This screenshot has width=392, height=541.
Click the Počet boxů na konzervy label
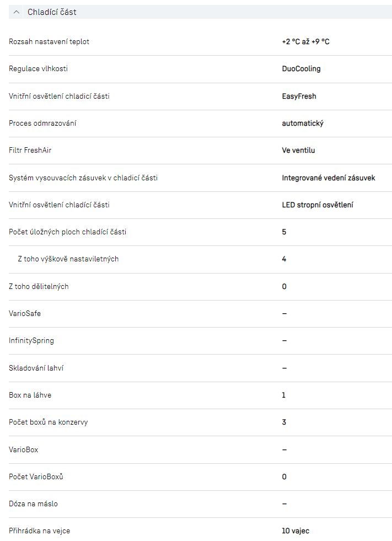(x=49, y=422)
